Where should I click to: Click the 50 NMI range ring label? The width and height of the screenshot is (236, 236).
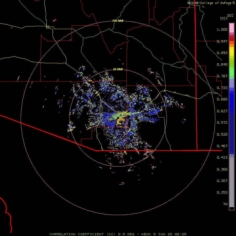pos(118,69)
